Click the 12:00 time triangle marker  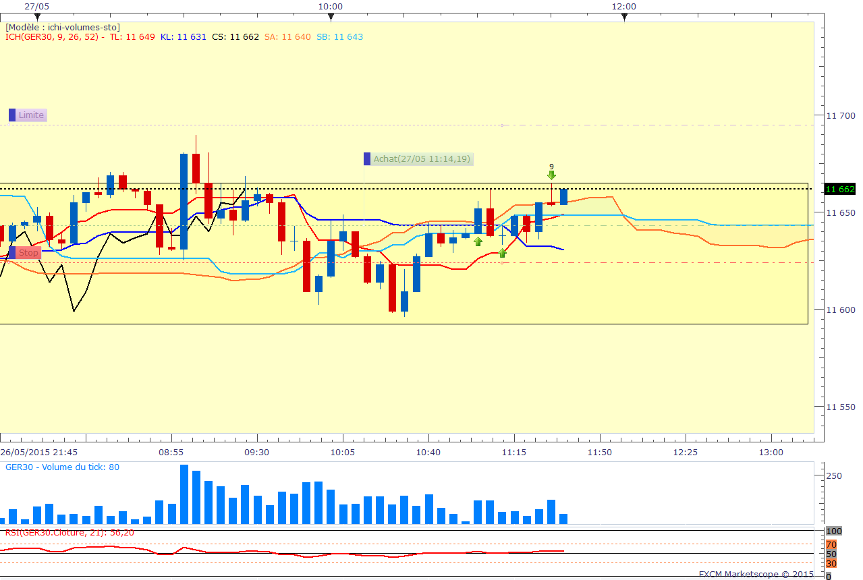pyautogui.click(x=624, y=16)
